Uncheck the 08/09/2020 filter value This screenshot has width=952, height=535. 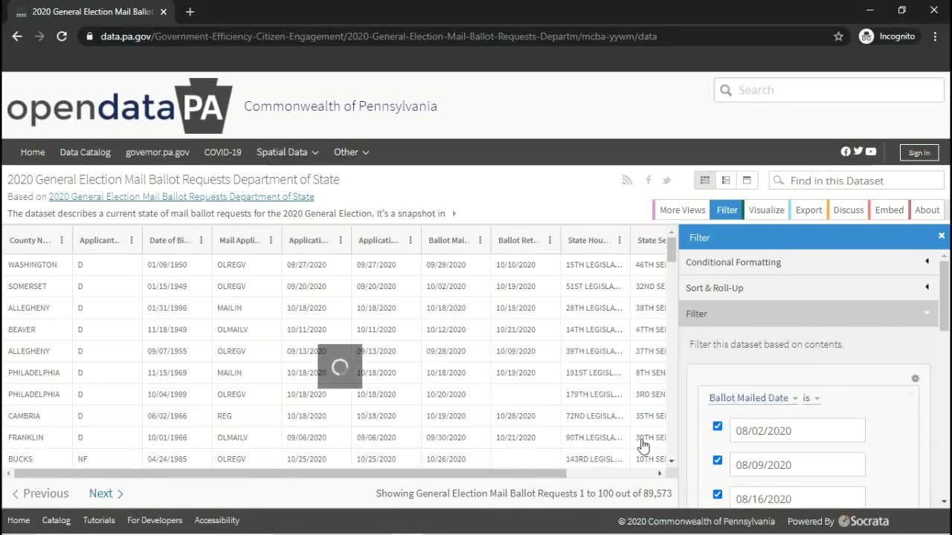pos(717,460)
